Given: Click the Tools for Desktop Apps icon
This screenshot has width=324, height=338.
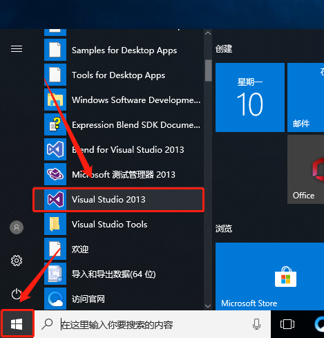Looking at the screenshot, I should 55,75.
